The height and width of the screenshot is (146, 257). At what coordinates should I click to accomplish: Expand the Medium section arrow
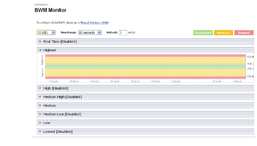[x=40, y=105]
